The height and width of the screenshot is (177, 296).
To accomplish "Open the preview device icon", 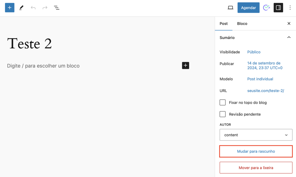I will [x=230, y=7].
